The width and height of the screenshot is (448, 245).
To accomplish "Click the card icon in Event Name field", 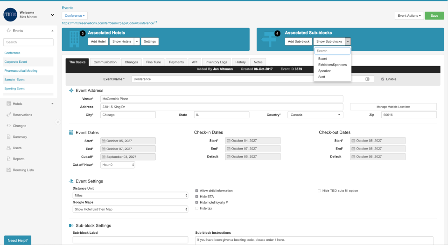I will 367,79.
